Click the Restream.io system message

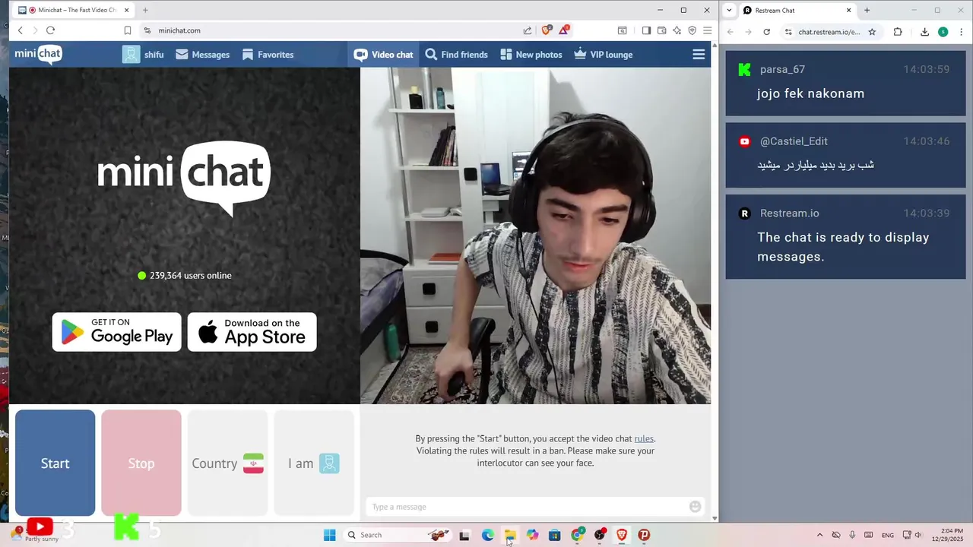click(x=845, y=236)
